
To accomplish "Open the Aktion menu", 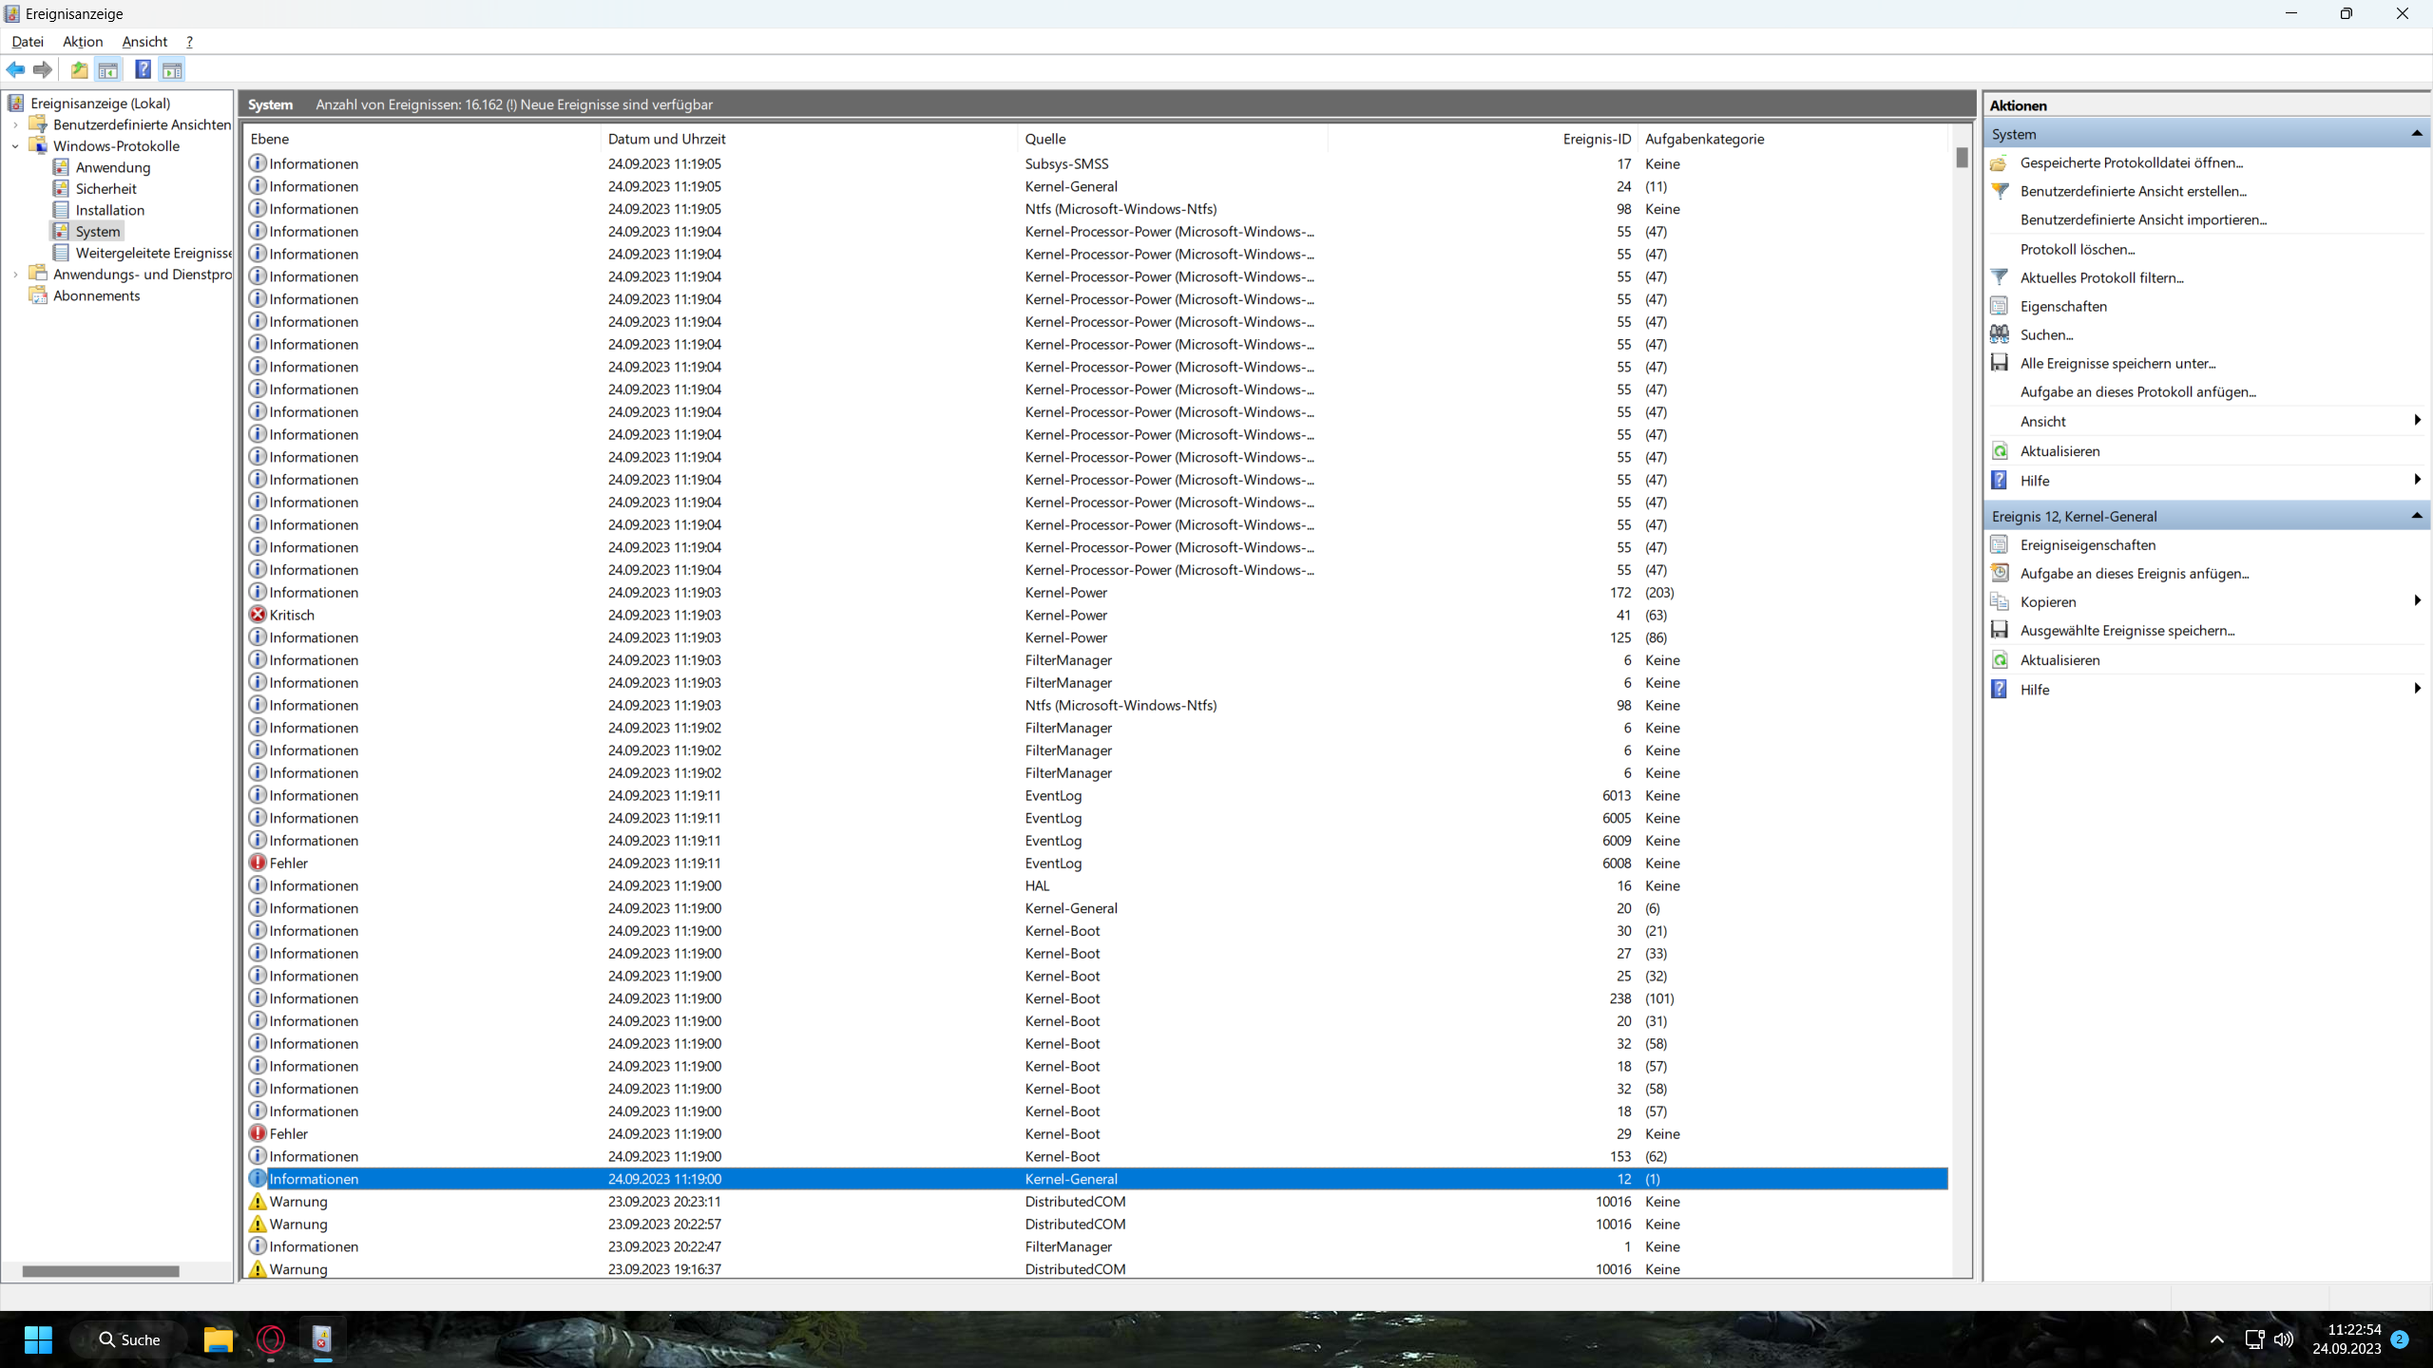I will click(x=83, y=42).
